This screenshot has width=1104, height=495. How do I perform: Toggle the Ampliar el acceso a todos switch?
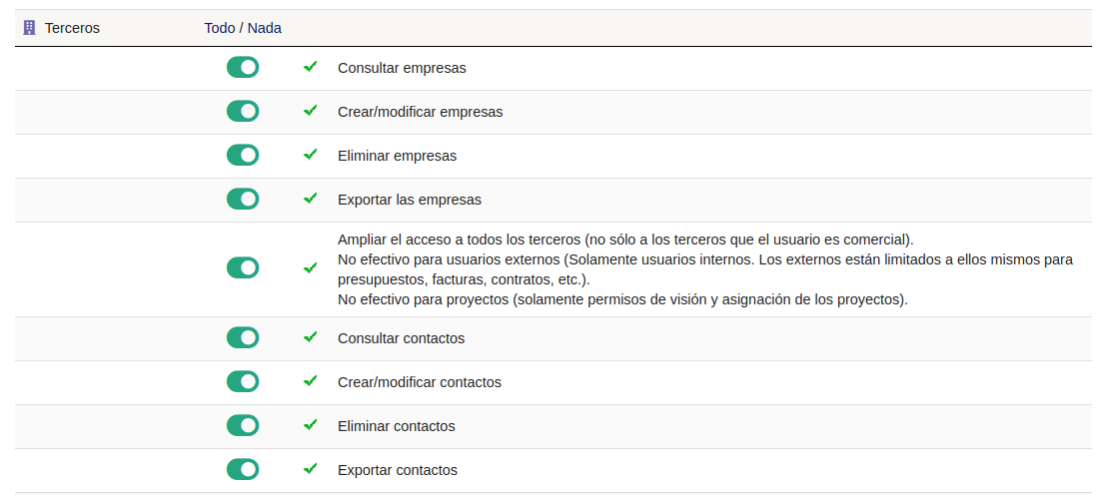pyautogui.click(x=243, y=267)
